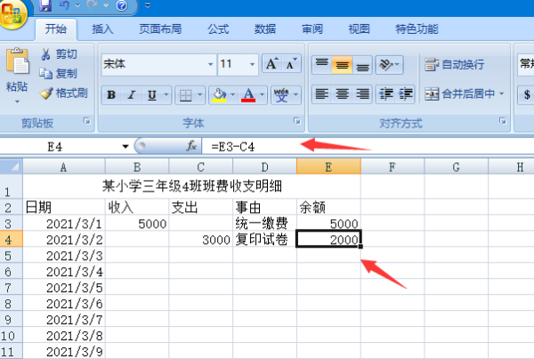Decrease cell indent

tap(386, 94)
